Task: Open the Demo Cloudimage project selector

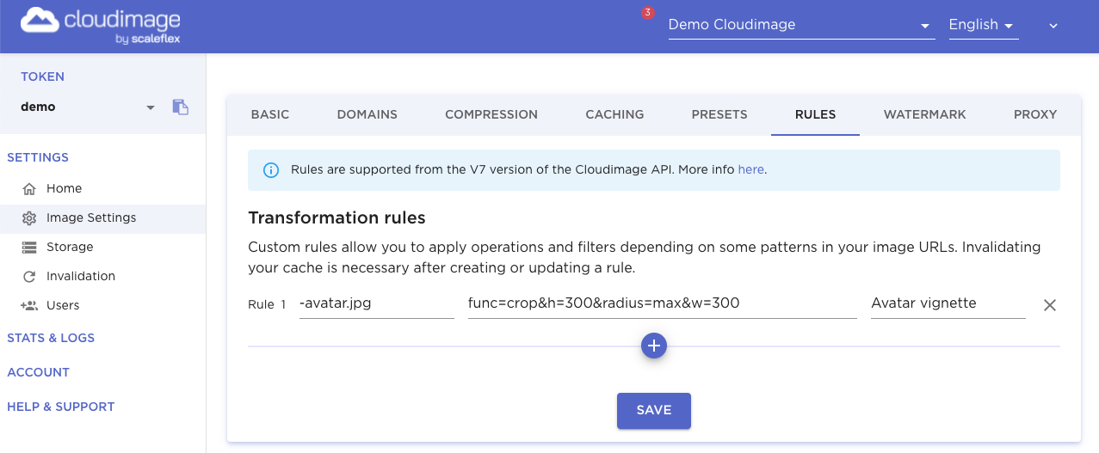Action: pyautogui.click(x=801, y=25)
